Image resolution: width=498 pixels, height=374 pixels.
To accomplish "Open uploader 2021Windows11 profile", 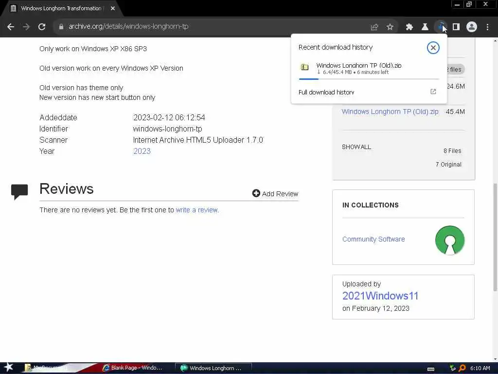I will coord(380,296).
